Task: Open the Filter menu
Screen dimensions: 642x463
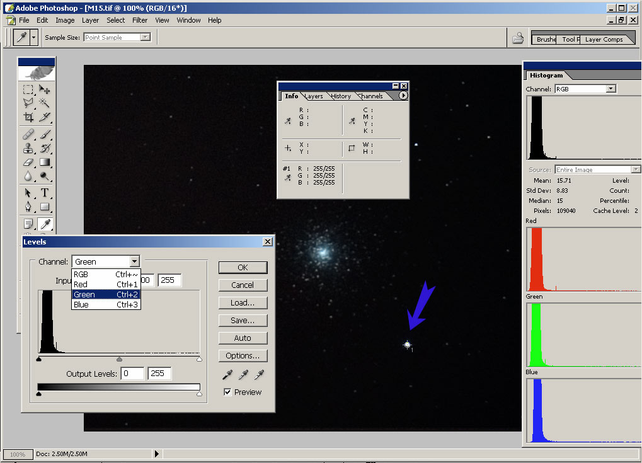Action: tap(140, 20)
